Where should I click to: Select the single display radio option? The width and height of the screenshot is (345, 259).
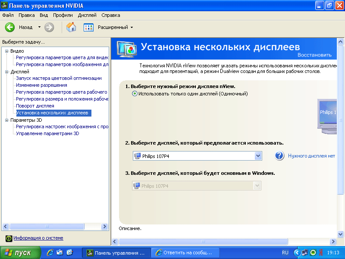click(x=135, y=94)
